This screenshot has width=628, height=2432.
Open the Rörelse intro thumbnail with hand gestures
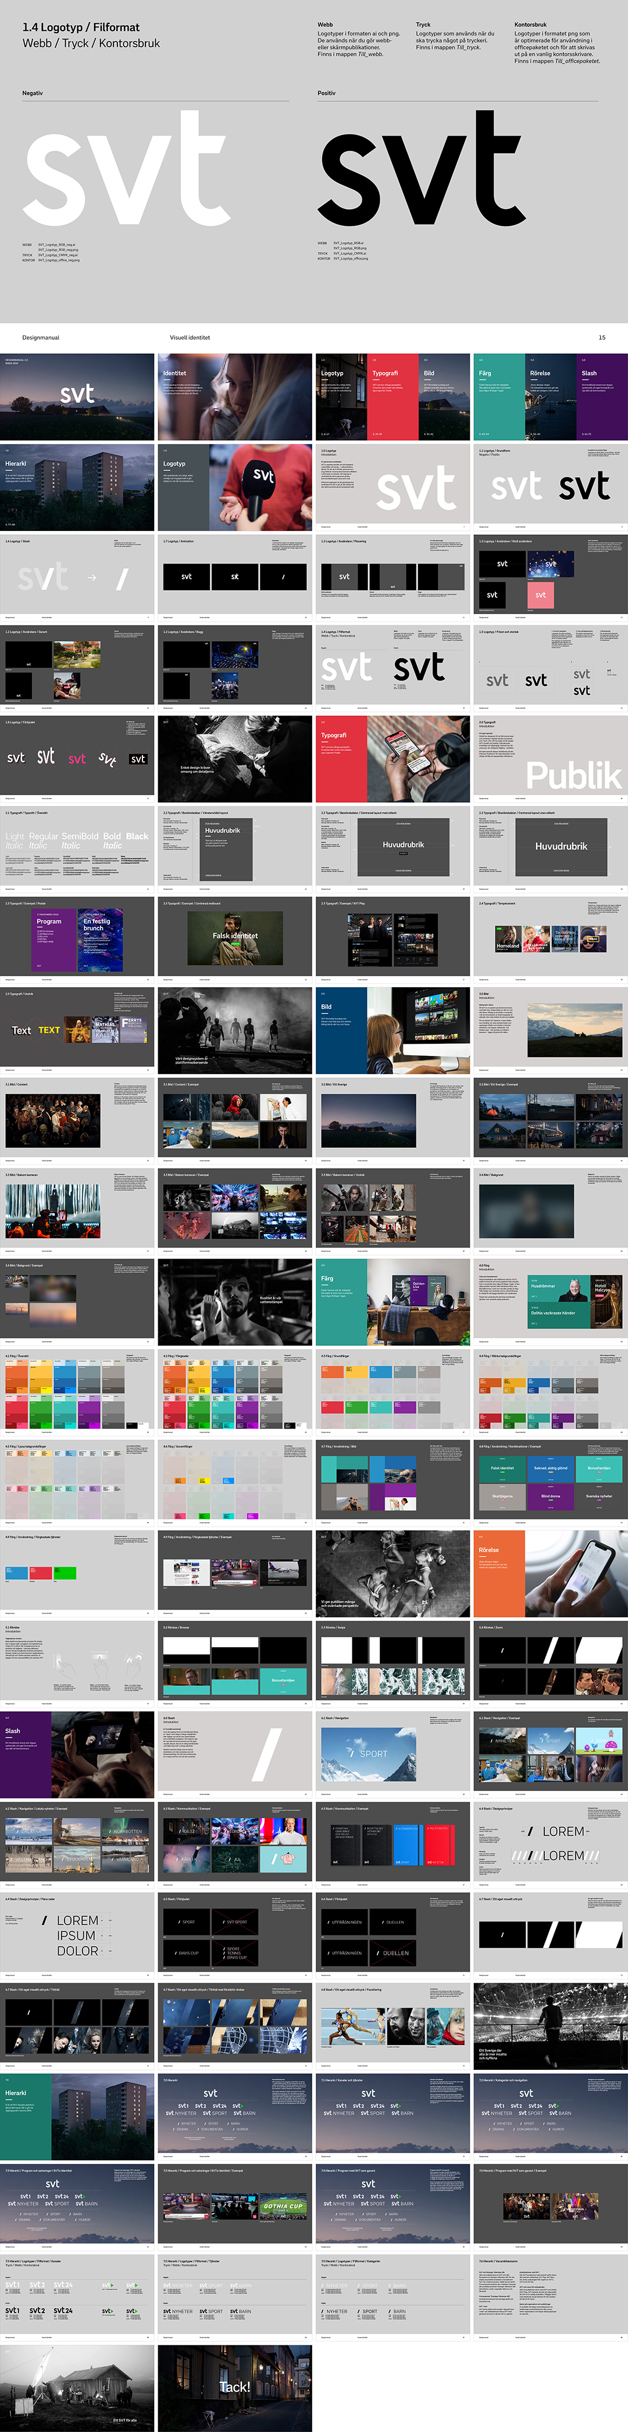[x=77, y=1664]
